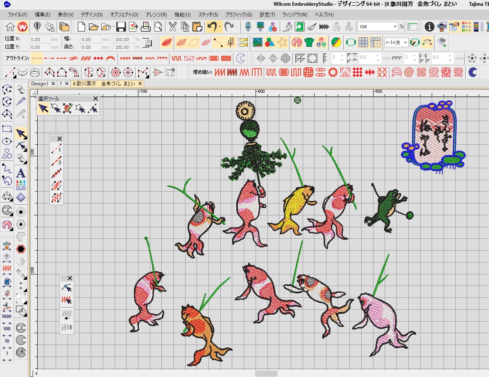Viewport: 489px width, 377px height.
Task: Click the 位置 X input field
Action: coord(40,39)
